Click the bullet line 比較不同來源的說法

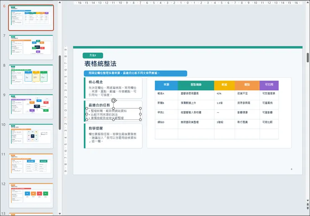click(x=104, y=114)
